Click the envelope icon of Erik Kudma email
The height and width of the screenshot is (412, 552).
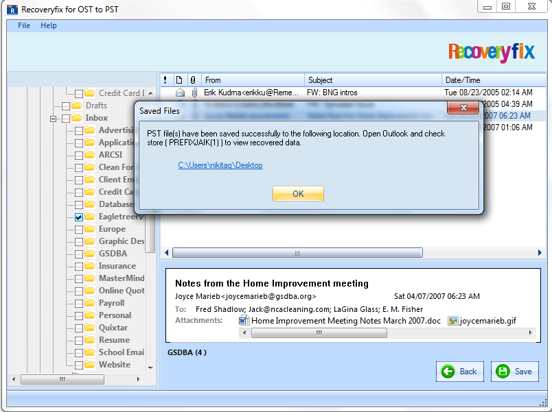pyautogui.click(x=180, y=93)
